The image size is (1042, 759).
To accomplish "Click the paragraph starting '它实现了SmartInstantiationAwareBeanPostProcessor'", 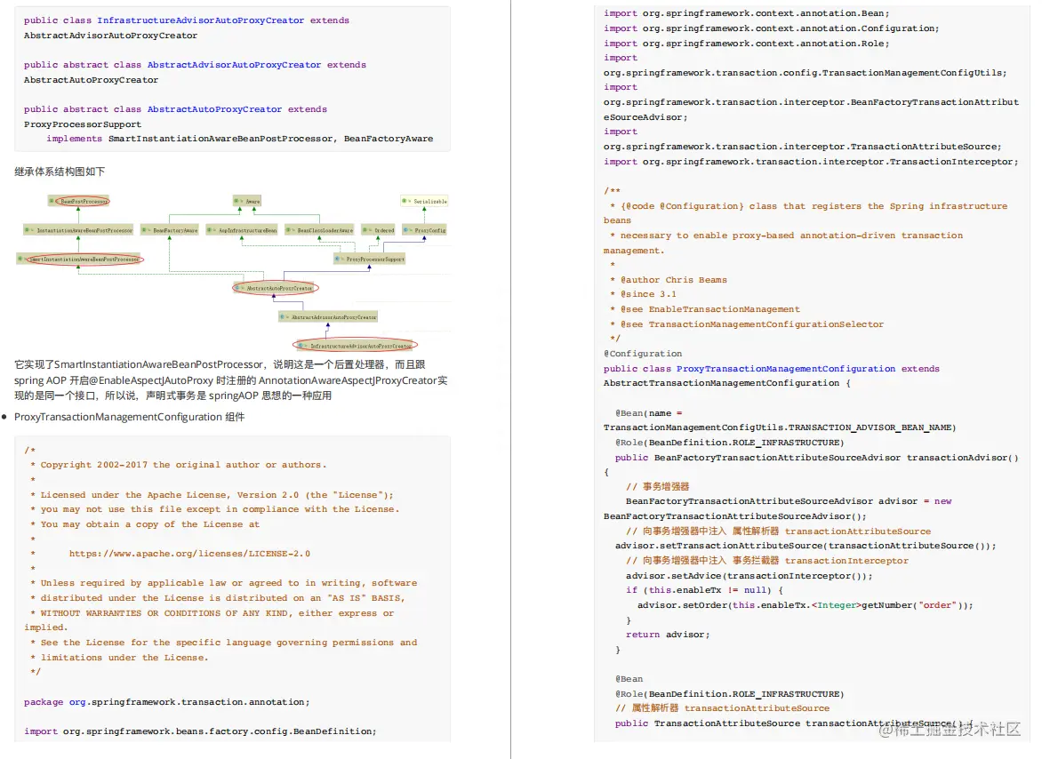I will 231,379.
